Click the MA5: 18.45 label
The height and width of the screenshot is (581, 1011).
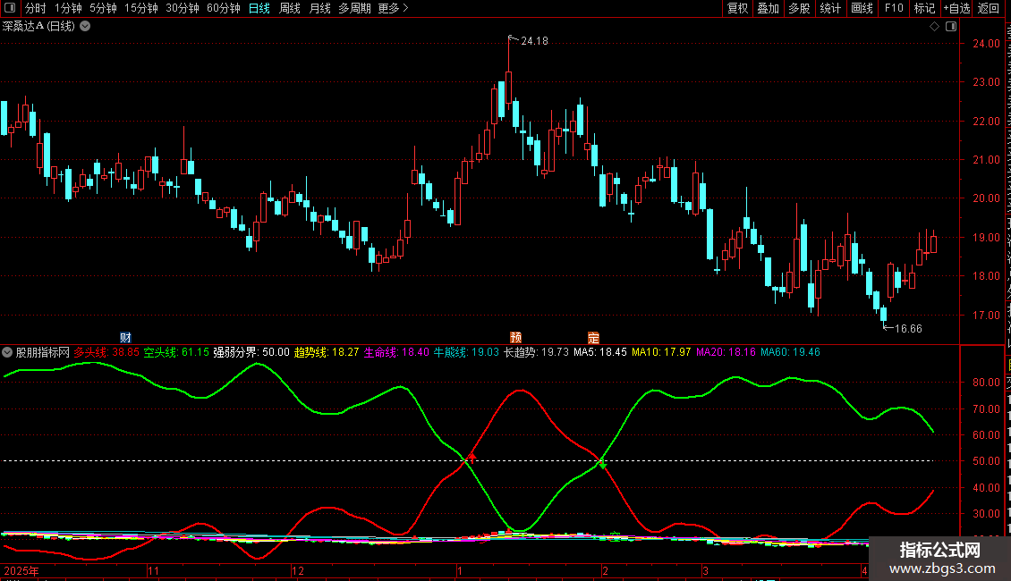(x=600, y=352)
